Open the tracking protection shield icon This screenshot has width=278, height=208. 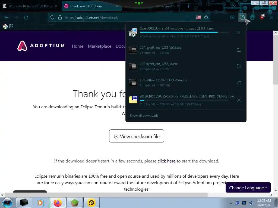tap(52, 17)
